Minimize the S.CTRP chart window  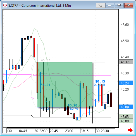coord(110,5)
